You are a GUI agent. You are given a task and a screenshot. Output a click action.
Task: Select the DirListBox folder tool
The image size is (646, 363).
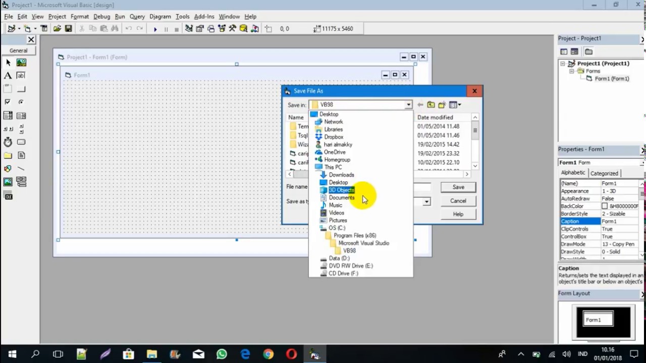click(x=8, y=155)
